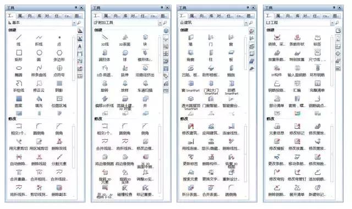352x209 pixels.
Task: Select the 门 door tool in 建筑 panel
Action: point(211,40)
